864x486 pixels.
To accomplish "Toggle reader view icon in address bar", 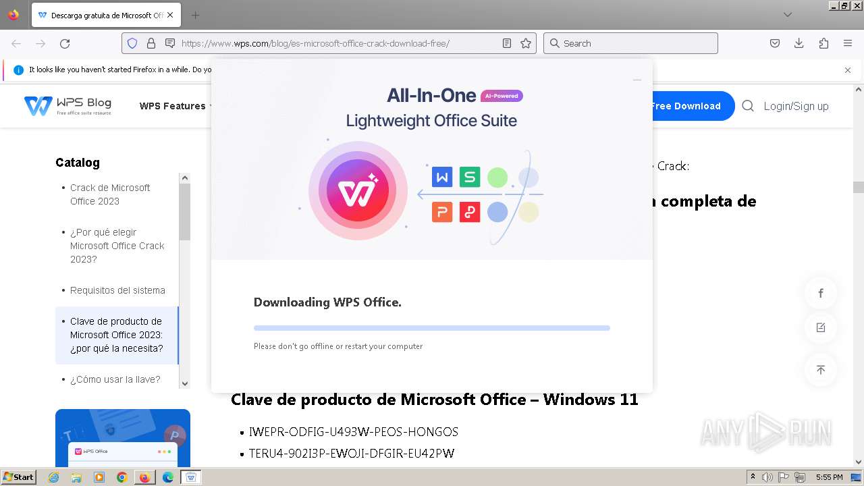I will tap(507, 43).
